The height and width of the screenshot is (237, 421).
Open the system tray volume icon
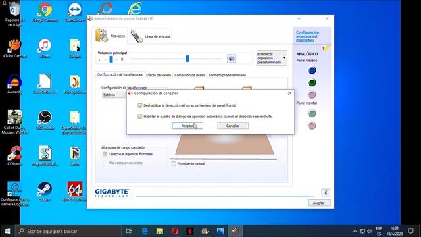(x=370, y=231)
